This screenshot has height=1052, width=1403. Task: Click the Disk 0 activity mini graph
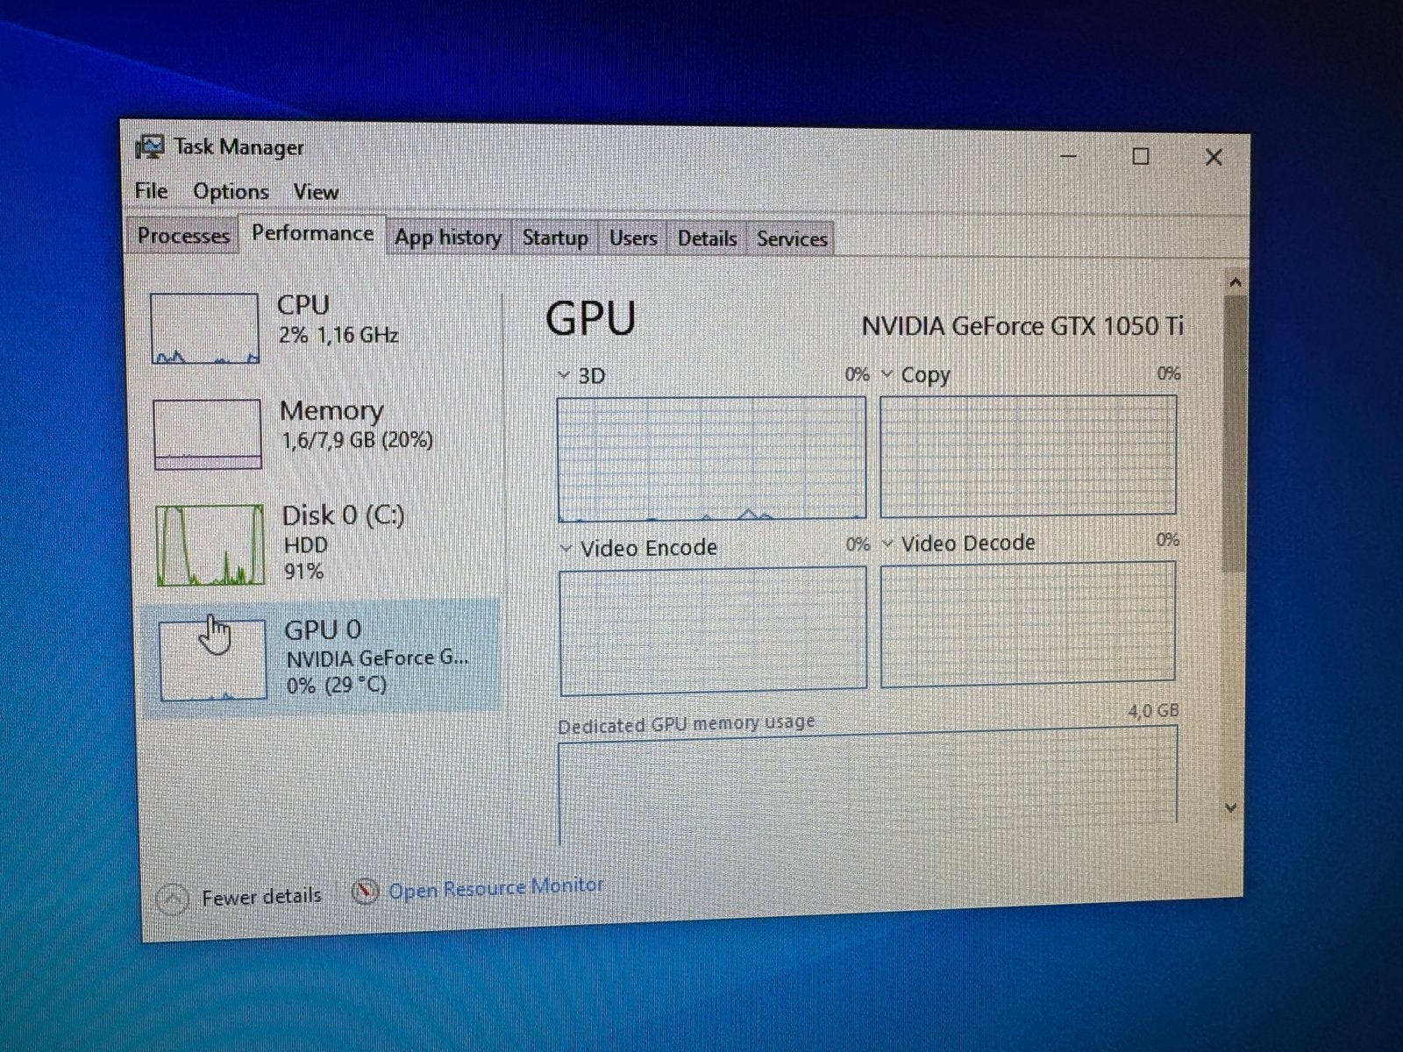(210, 545)
